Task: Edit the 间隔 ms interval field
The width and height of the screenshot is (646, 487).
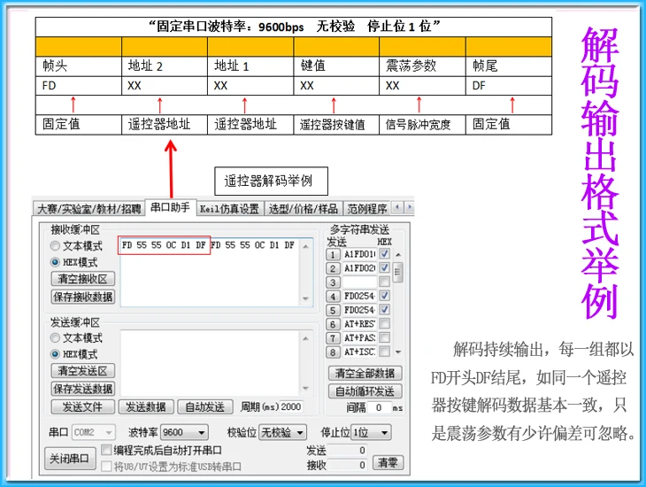Action: (379, 408)
